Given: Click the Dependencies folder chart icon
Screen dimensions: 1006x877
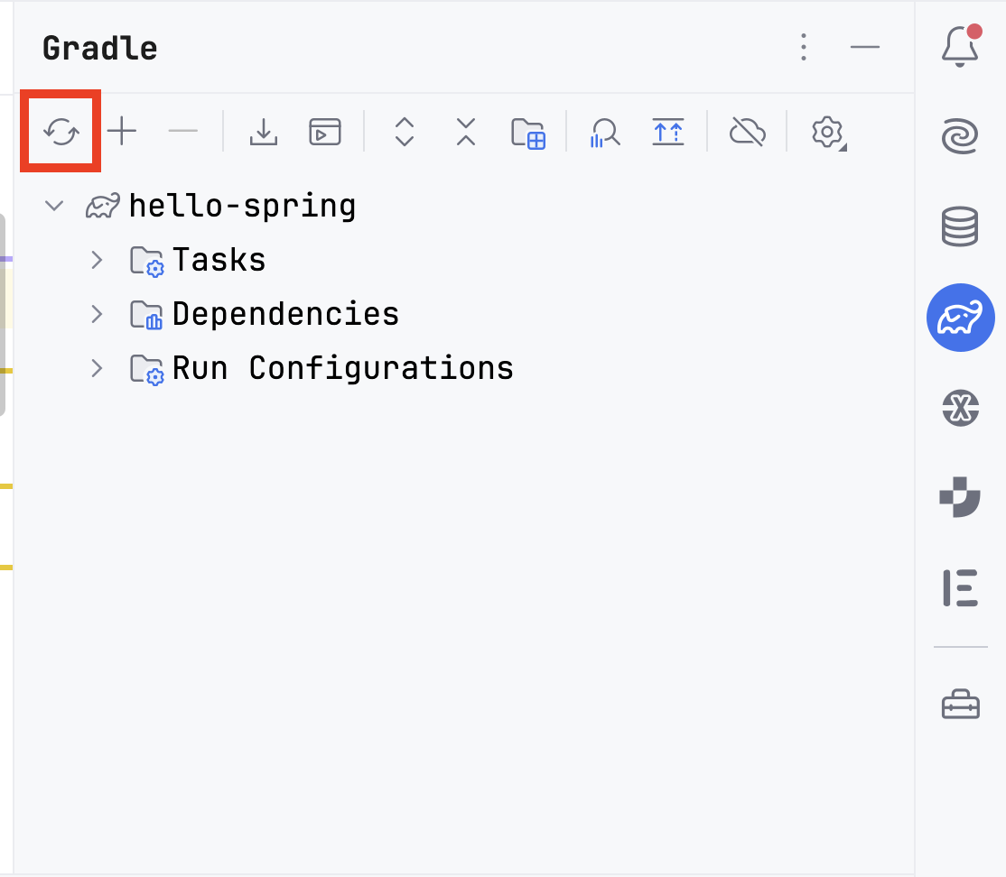Looking at the screenshot, I should point(147,315).
